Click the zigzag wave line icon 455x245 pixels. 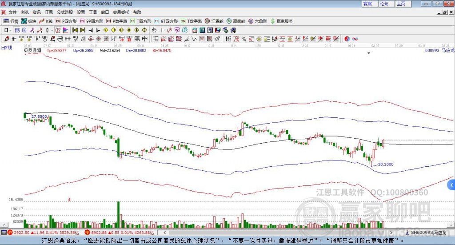click(194, 39)
